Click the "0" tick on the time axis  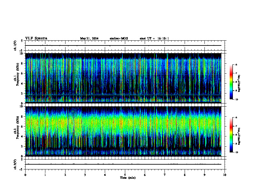coord(25,175)
